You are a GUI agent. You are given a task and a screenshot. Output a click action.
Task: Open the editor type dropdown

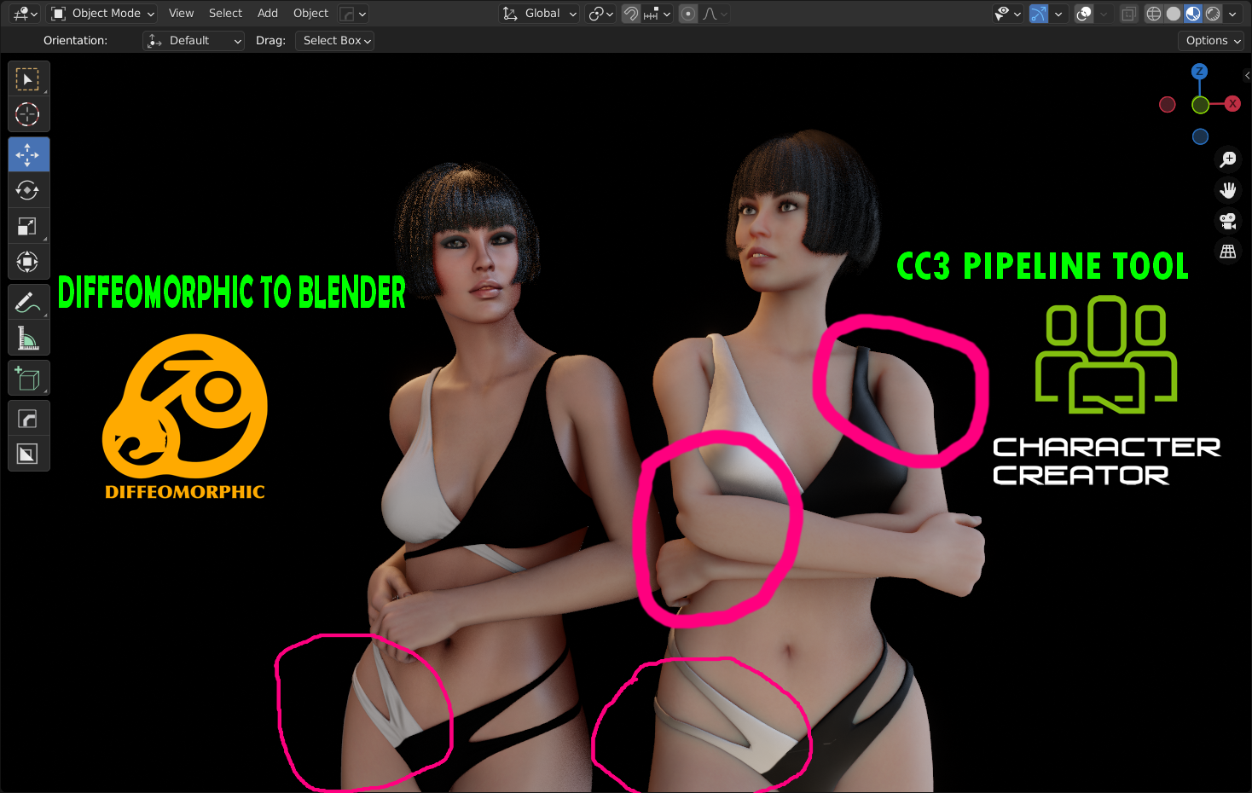tap(26, 14)
